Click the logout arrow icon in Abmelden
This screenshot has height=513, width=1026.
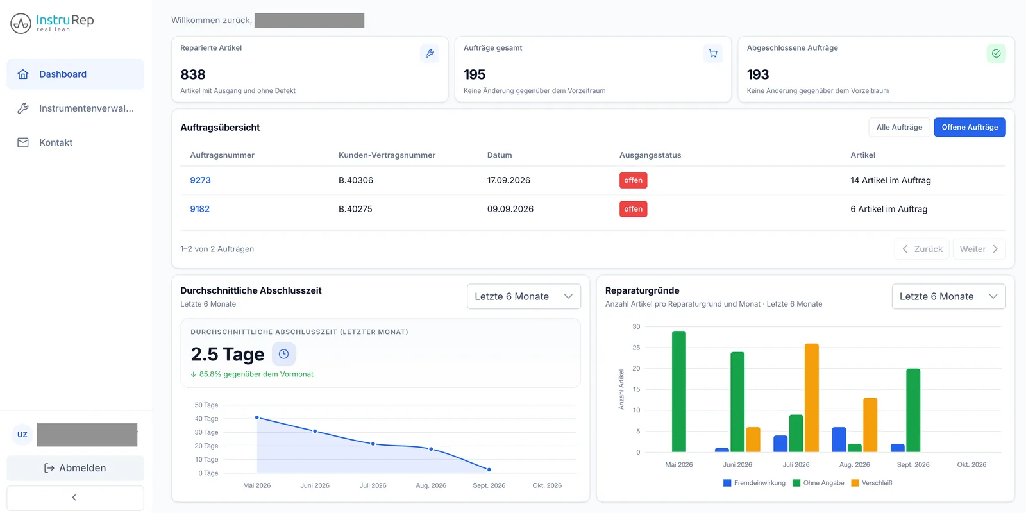pyautogui.click(x=49, y=468)
